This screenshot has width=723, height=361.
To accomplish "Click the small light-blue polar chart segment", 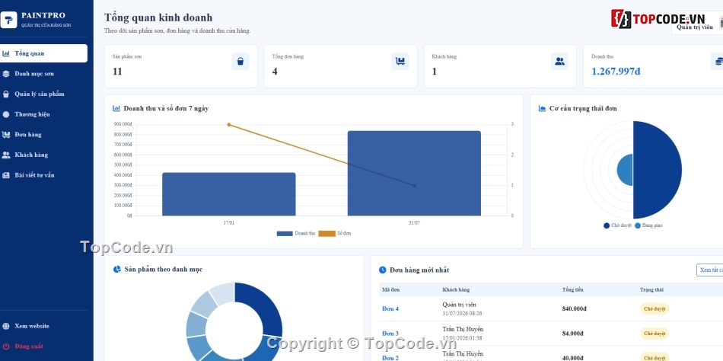I will coord(626,170).
